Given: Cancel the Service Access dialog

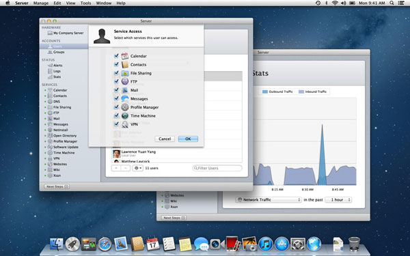Looking at the screenshot, I should click(x=165, y=139).
